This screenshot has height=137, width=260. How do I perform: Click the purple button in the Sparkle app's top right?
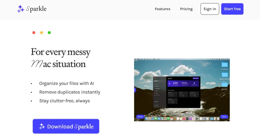(196, 78)
